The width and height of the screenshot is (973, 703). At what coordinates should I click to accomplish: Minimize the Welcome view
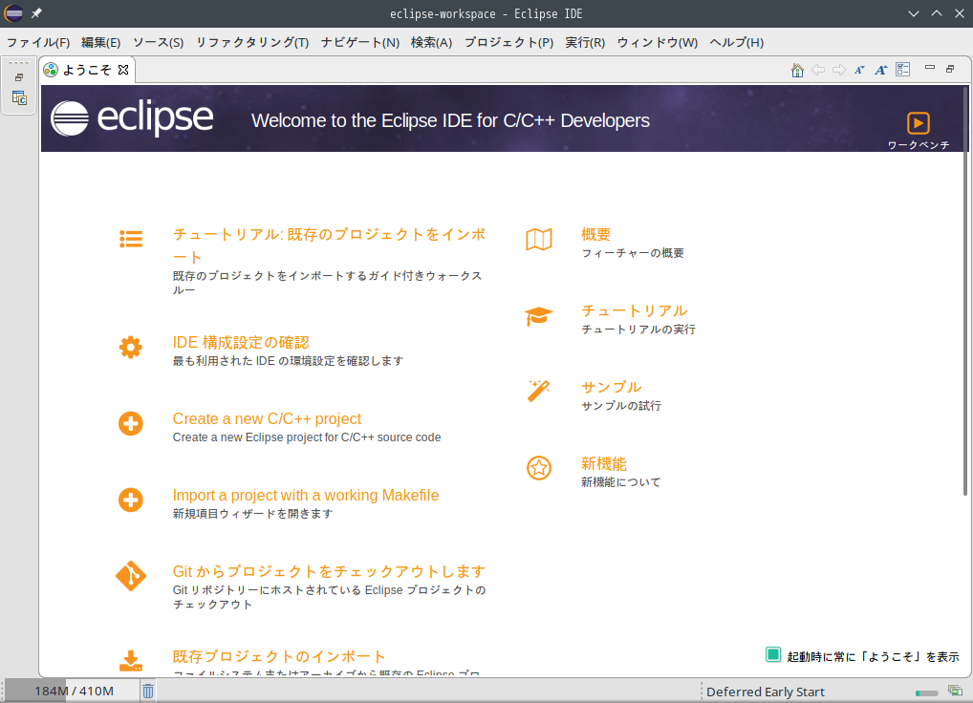[x=930, y=67]
